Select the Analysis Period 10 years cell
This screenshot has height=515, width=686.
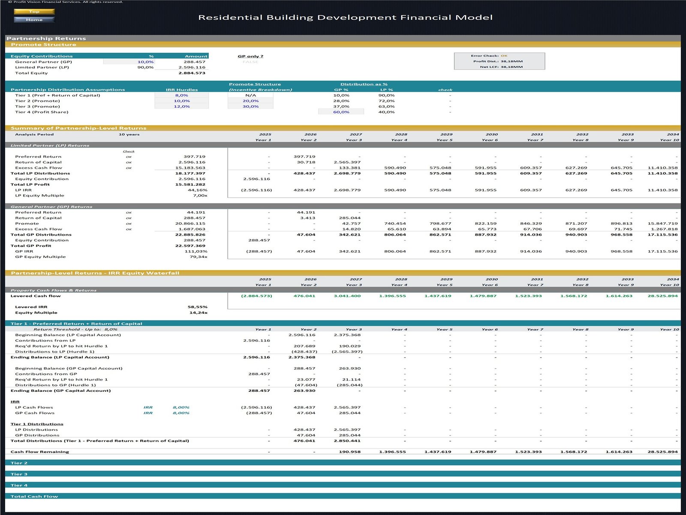[129, 134]
